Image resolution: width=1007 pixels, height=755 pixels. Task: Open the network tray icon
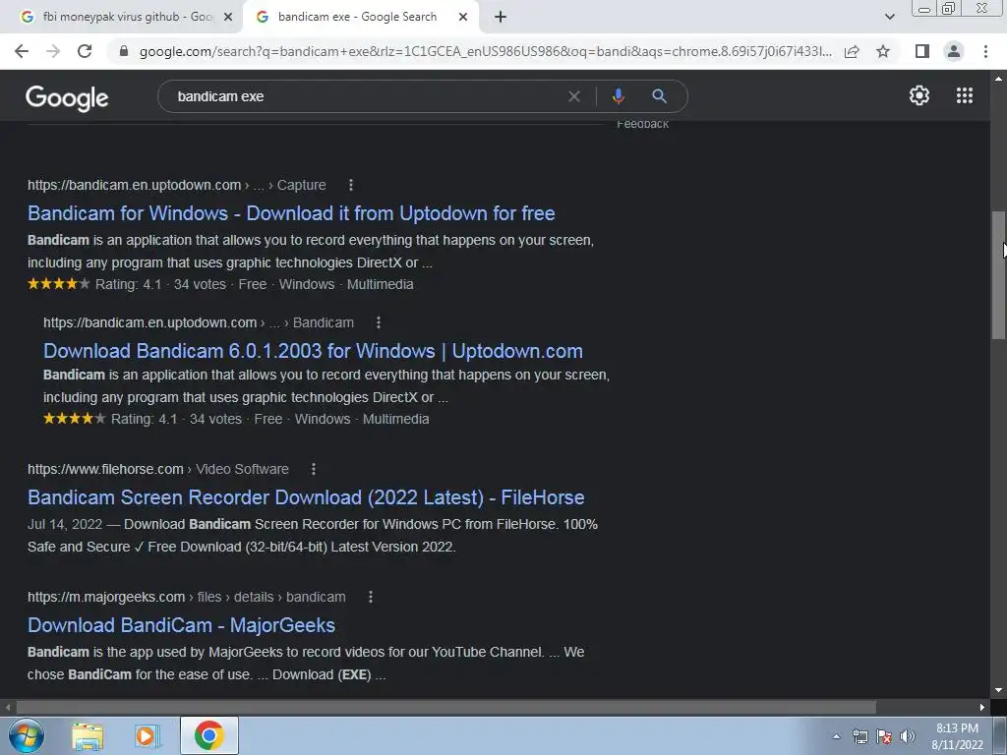click(859, 736)
